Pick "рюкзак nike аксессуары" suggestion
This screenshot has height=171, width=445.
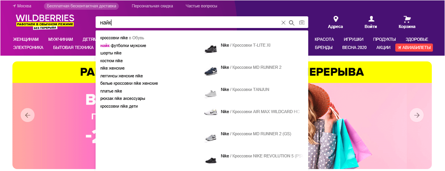pos(123,99)
